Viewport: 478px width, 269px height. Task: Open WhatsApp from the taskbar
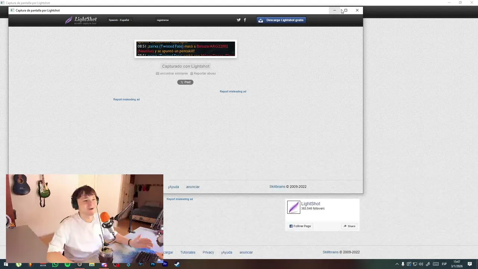coord(55,264)
